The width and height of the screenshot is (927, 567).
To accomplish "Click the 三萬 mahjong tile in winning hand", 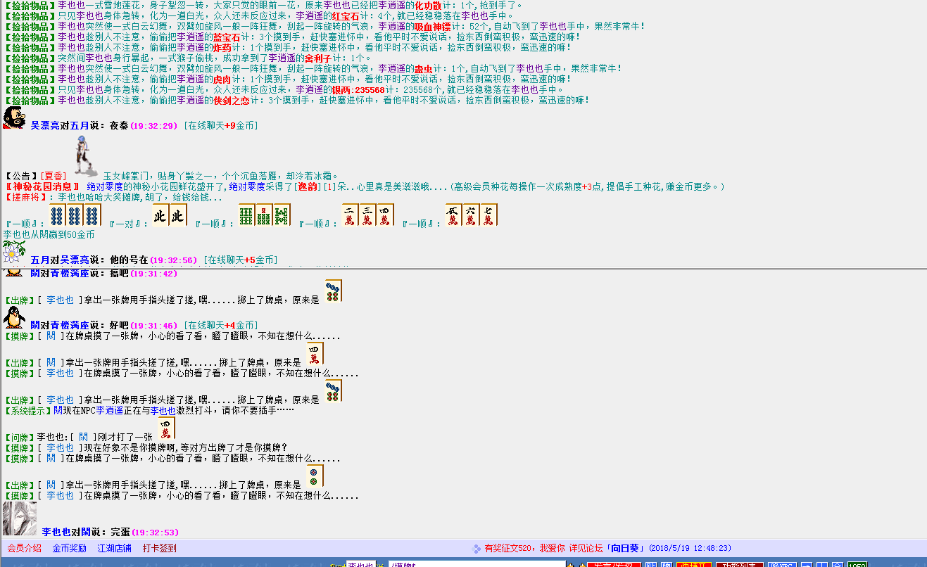I will 367,215.
